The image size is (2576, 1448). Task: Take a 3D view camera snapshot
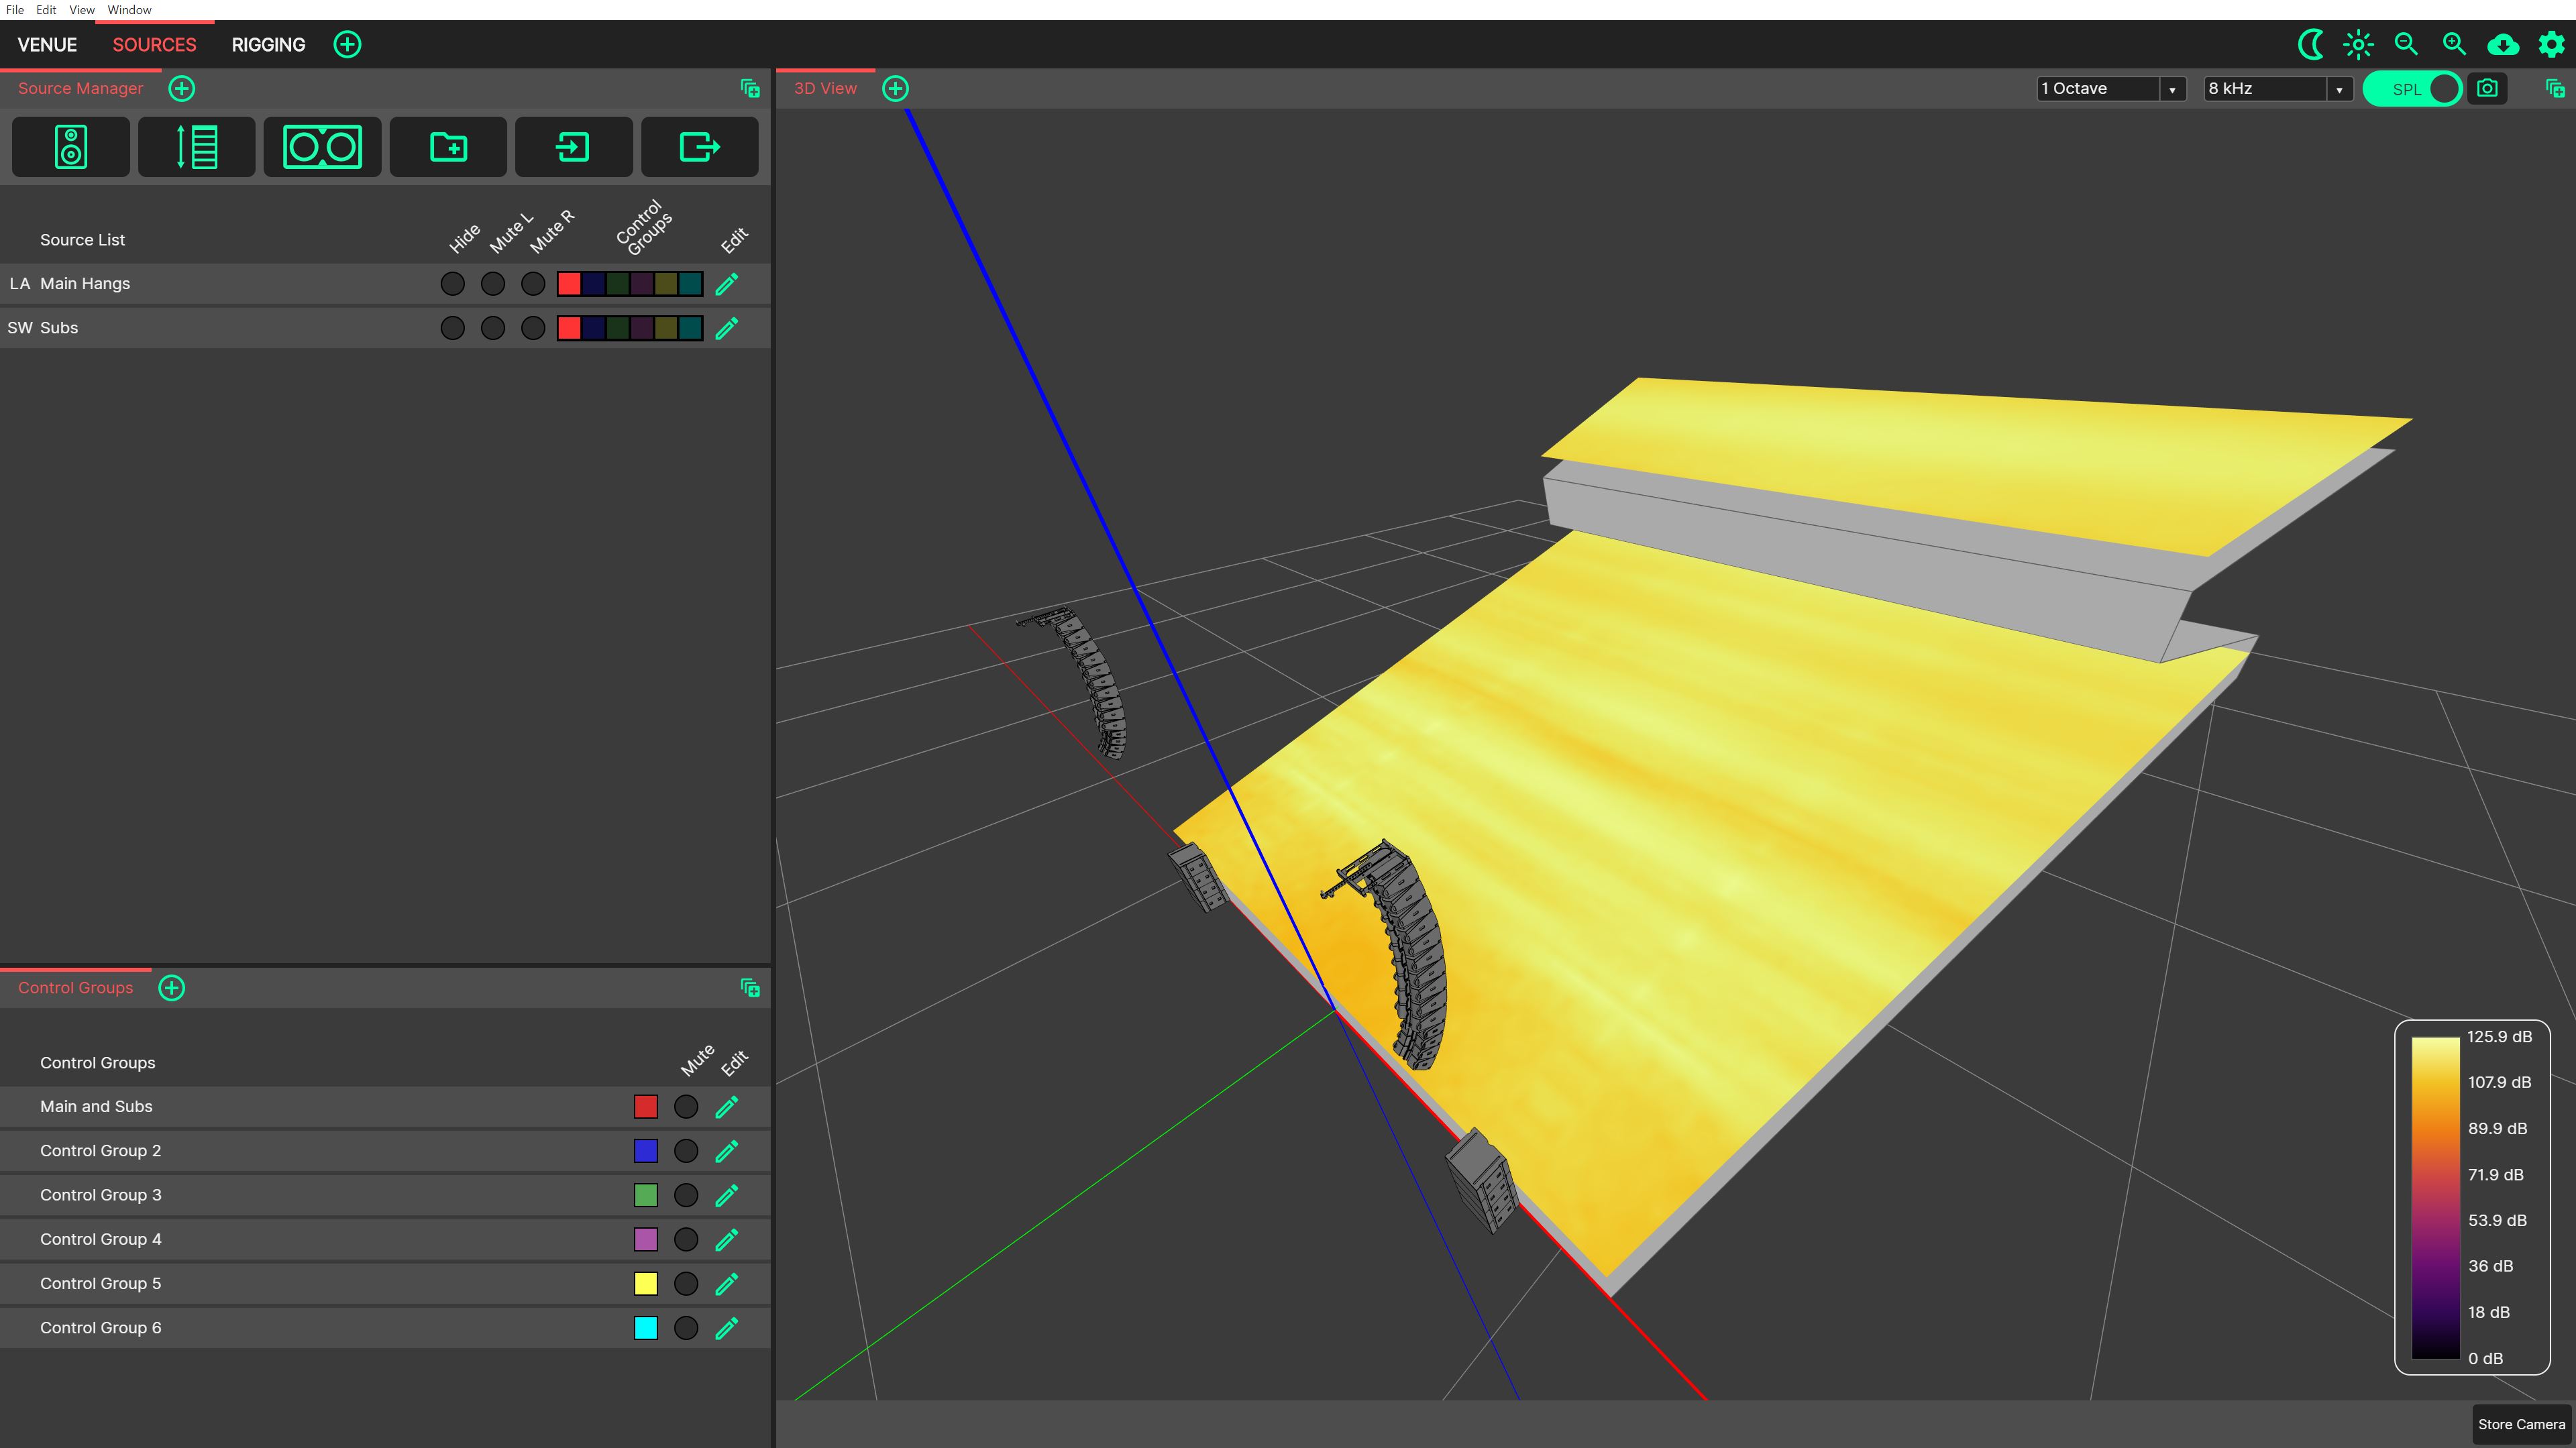pos(2487,88)
